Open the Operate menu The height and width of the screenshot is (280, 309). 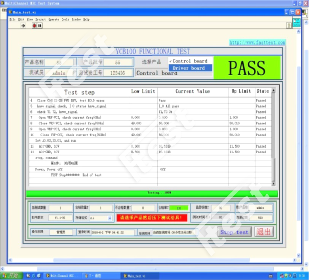(x=53, y=19)
